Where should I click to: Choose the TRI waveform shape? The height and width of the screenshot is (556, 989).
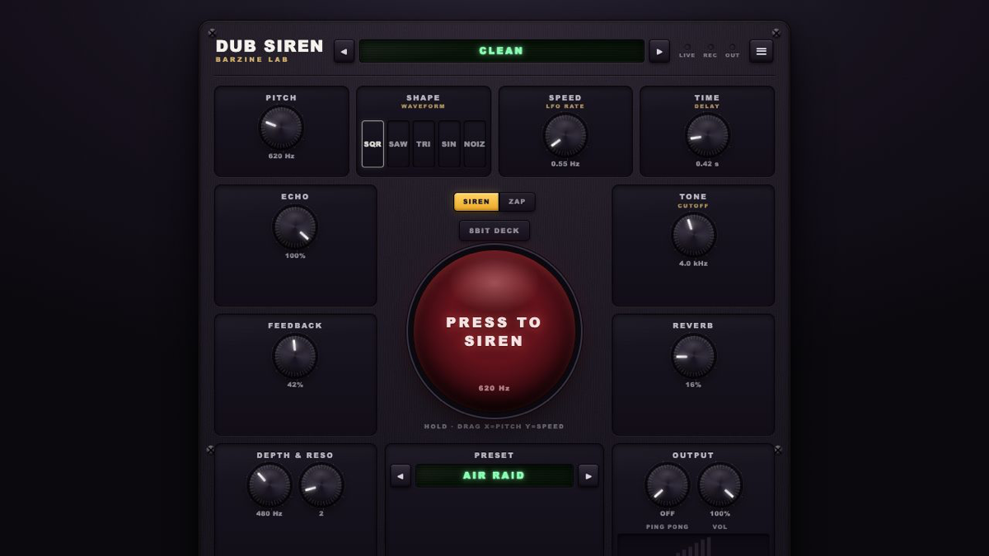tap(424, 144)
